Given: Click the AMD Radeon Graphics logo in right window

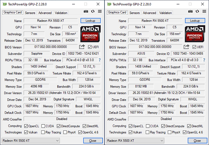Looking at the screenshot, I should (x=195, y=34).
